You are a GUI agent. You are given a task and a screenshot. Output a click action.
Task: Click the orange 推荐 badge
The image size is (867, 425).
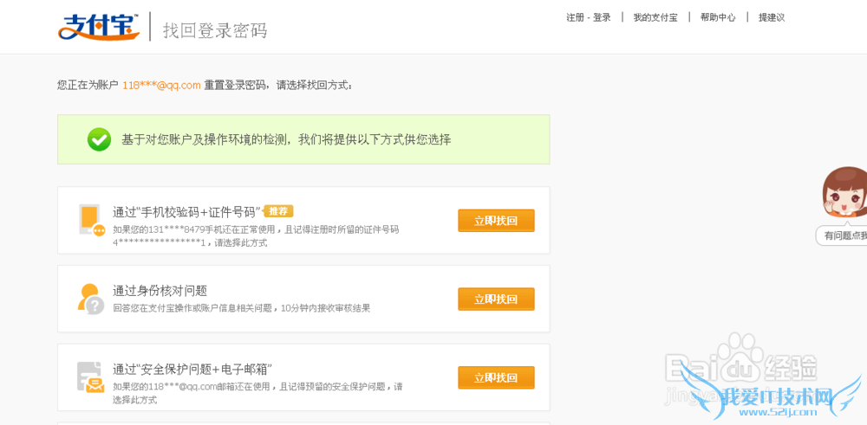(278, 211)
